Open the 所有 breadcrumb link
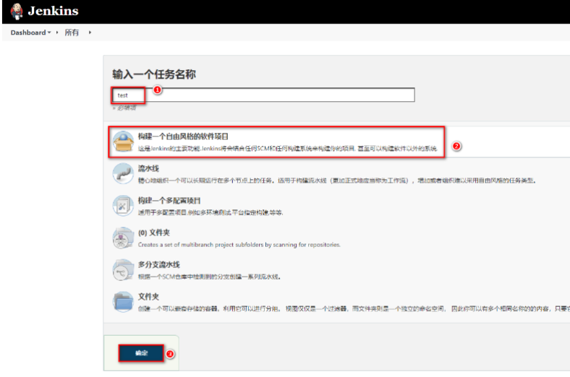This screenshot has width=570, height=377. 72,32
